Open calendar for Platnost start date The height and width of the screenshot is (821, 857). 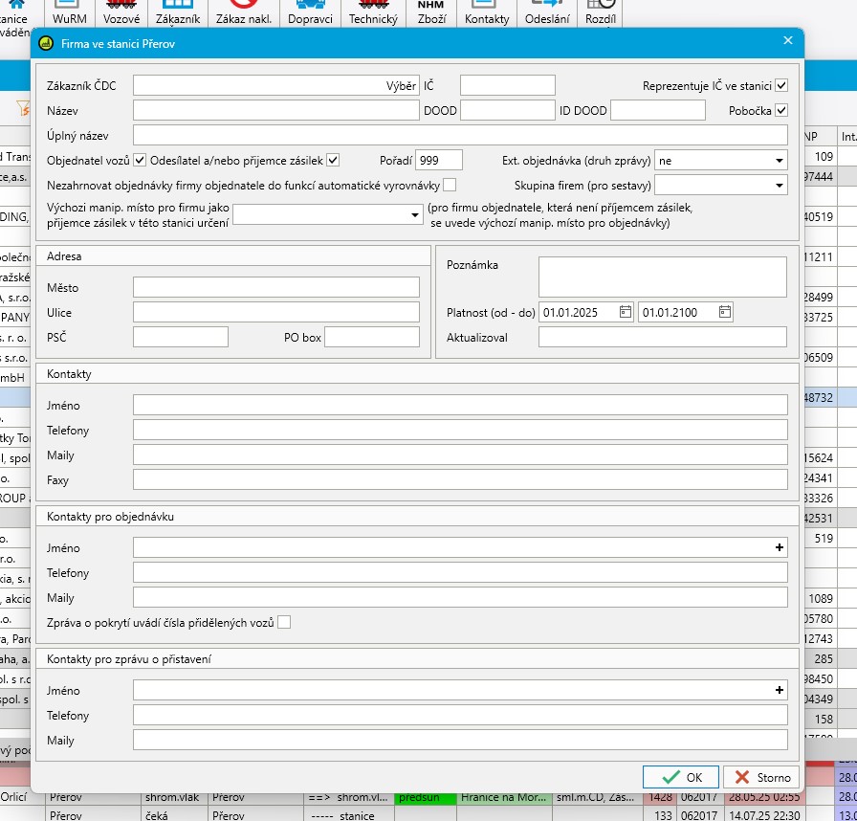[625, 312]
